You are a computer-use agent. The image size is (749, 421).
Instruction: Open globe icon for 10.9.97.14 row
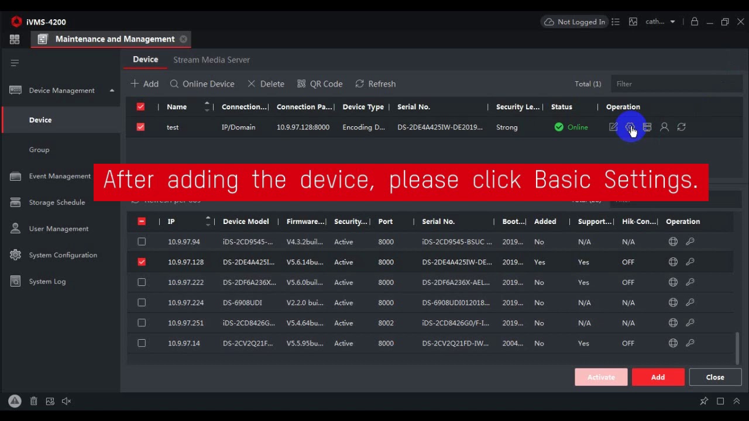coord(673,343)
